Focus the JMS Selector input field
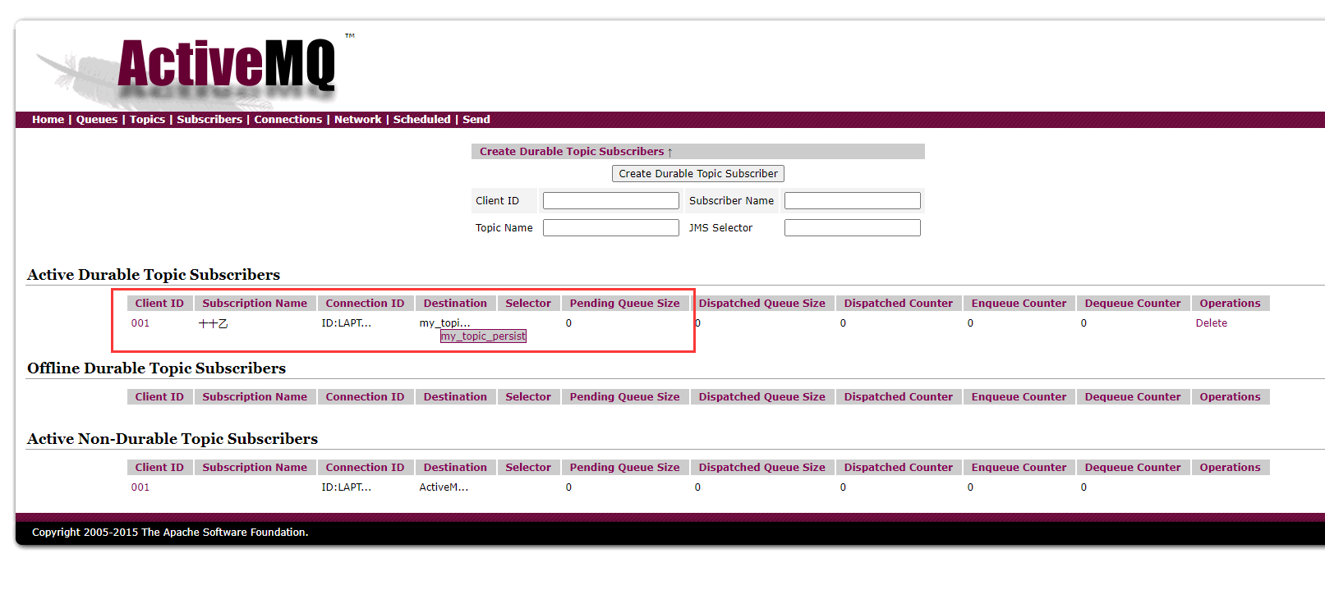The width and height of the screenshot is (1325, 590). (853, 228)
